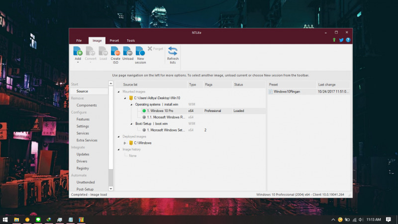Image resolution: width=398 pixels, height=224 pixels.
Task: Click None under Image history
Action: pyautogui.click(x=132, y=156)
